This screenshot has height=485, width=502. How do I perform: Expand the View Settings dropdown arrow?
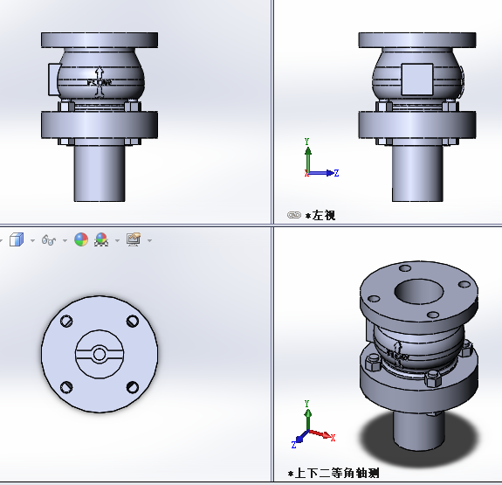point(149,240)
